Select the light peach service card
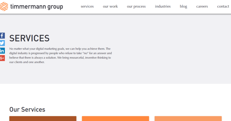This screenshot has width=231, height=121. point(188,119)
